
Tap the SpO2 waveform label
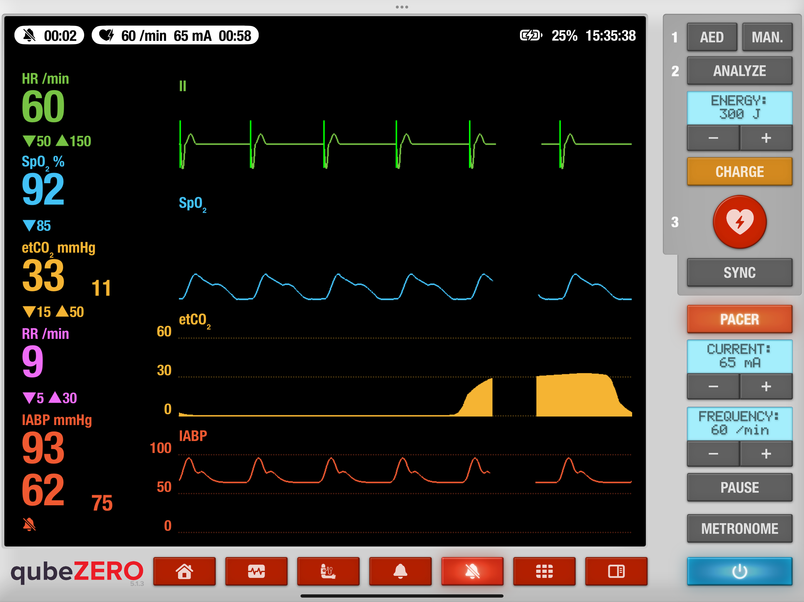[193, 204]
